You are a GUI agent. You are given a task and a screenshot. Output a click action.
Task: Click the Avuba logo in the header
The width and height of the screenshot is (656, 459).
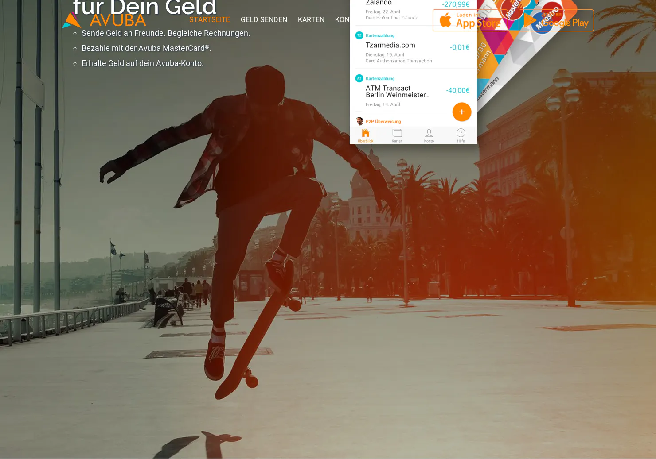click(105, 20)
